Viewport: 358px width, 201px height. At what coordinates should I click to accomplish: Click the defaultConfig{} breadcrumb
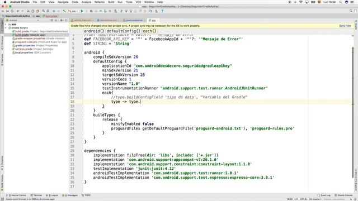tap(123, 31)
